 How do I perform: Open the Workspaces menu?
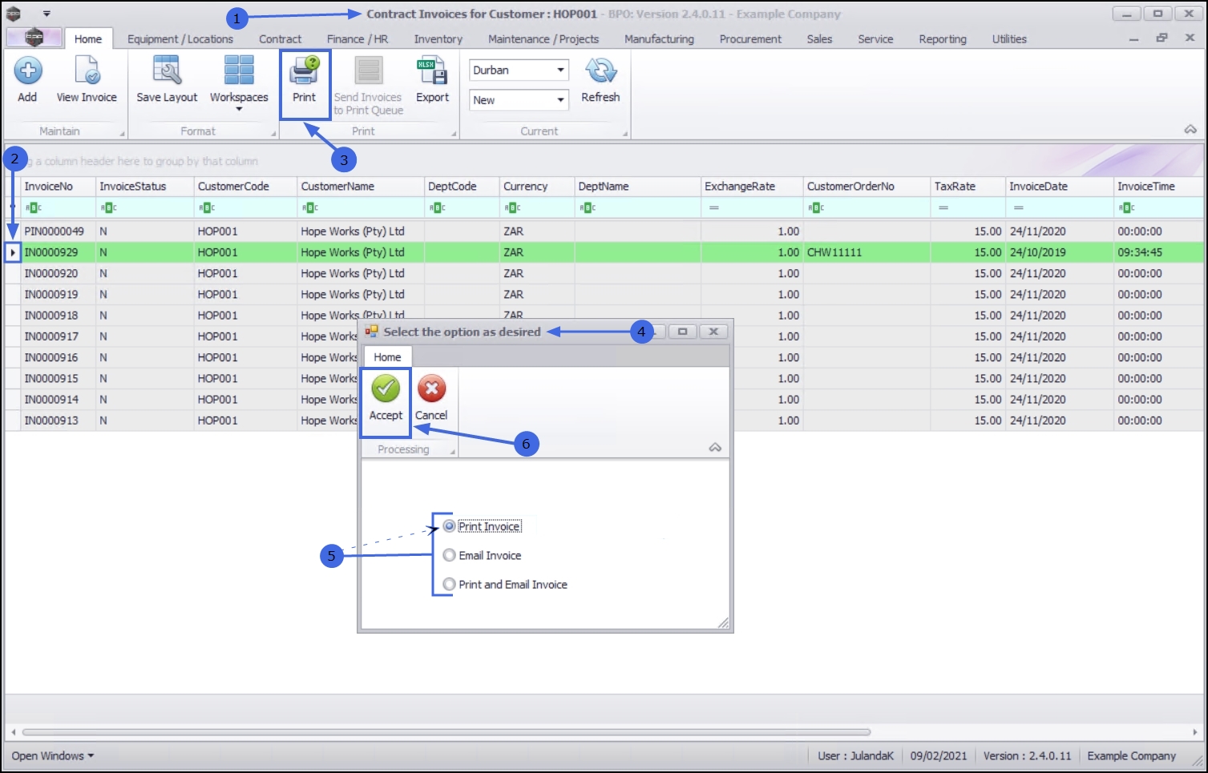239,83
